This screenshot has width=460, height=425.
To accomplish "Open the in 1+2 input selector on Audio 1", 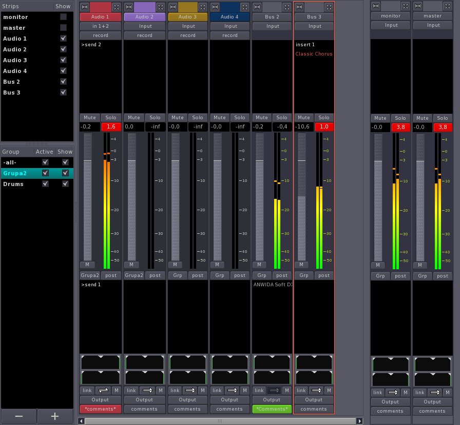I will tap(101, 26).
